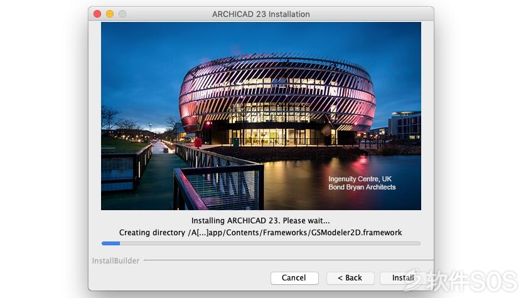526x298 pixels.
Task: Go back with the < Back button
Action: pyautogui.click(x=350, y=278)
